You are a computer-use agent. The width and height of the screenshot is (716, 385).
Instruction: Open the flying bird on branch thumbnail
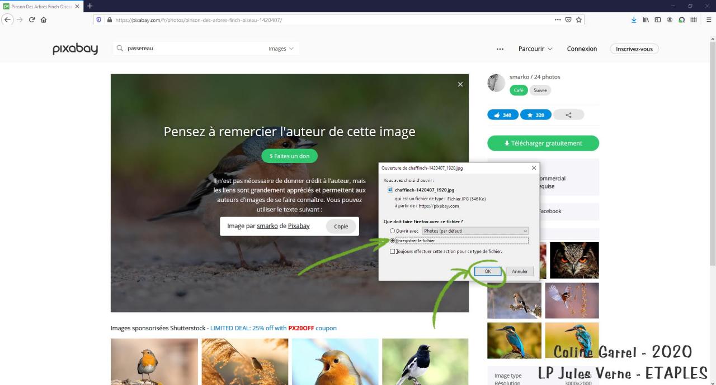pyautogui.click(x=572, y=300)
